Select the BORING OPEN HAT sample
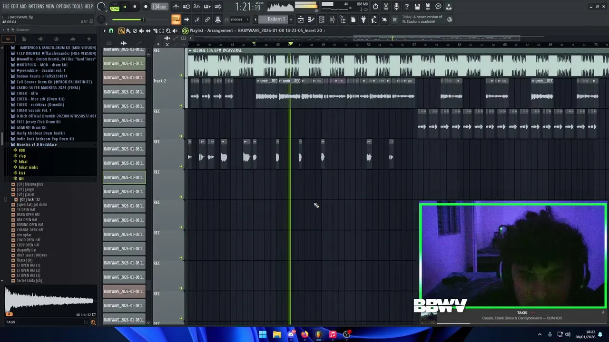This screenshot has width=609, height=342. click(x=30, y=225)
